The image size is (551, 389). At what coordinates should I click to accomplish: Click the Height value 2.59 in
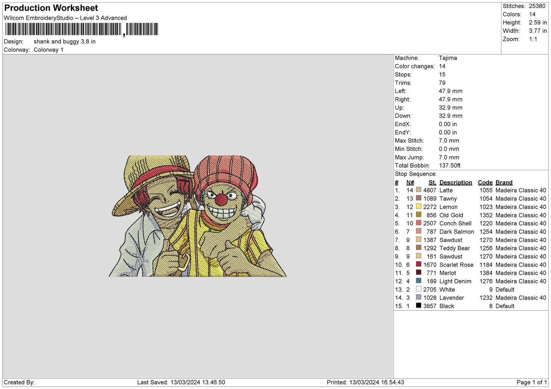click(x=538, y=22)
